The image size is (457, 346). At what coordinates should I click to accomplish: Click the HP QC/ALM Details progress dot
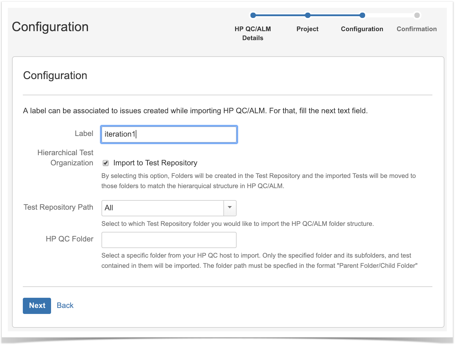[x=253, y=15]
